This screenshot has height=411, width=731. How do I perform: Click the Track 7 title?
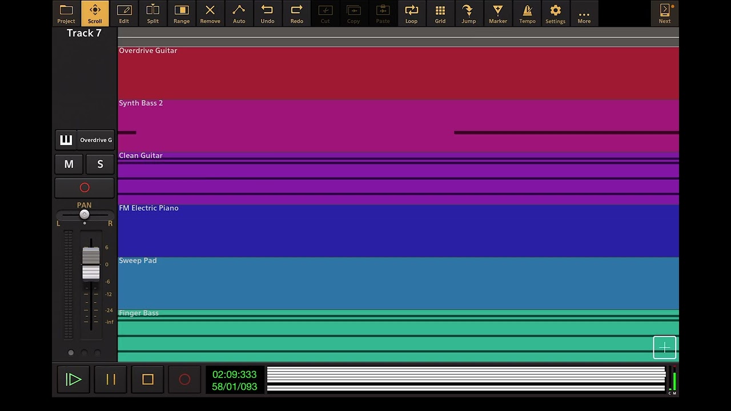coord(84,33)
